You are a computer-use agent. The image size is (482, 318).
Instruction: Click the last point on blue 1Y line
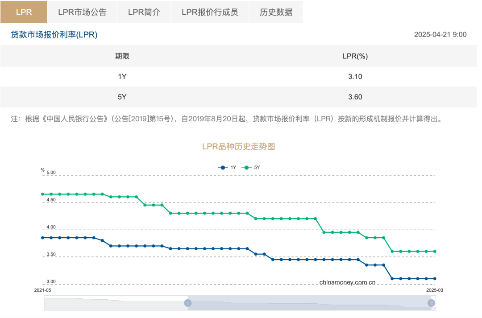click(x=435, y=279)
